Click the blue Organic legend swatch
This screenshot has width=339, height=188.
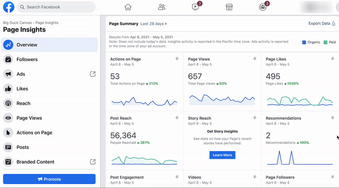click(304, 42)
